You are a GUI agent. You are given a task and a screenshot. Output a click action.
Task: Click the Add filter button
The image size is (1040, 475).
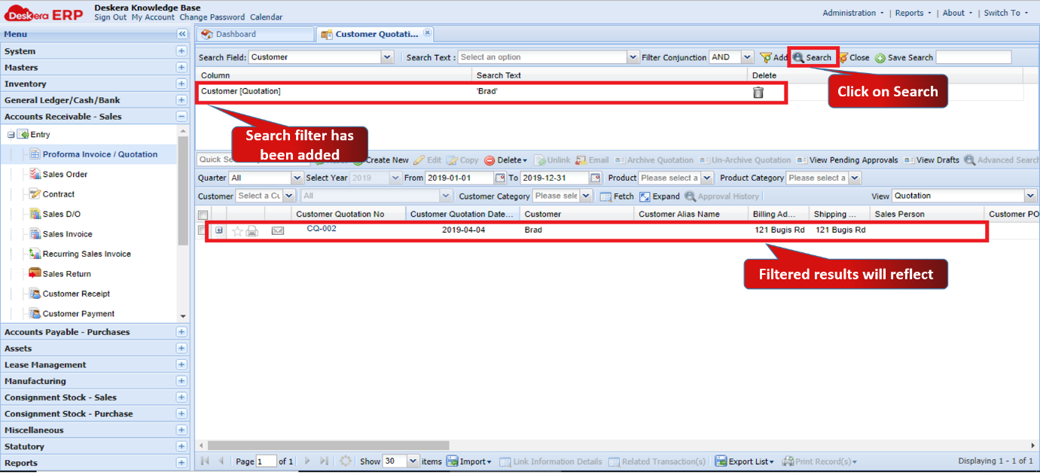(x=773, y=57)
